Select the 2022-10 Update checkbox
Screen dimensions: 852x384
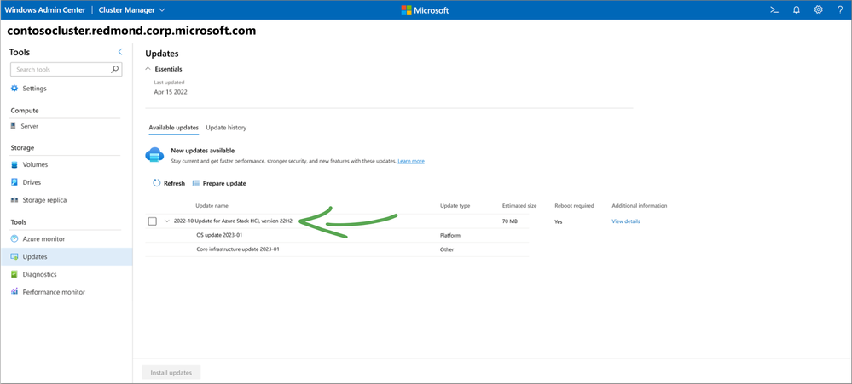(152, 221)
